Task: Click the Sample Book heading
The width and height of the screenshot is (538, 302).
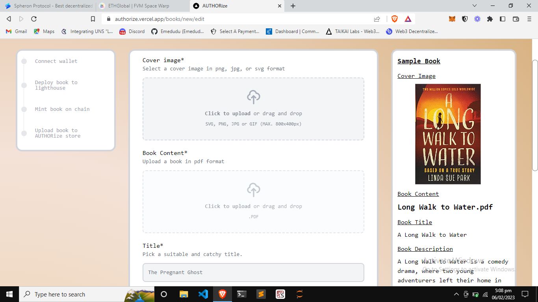Action: (419, 61)
